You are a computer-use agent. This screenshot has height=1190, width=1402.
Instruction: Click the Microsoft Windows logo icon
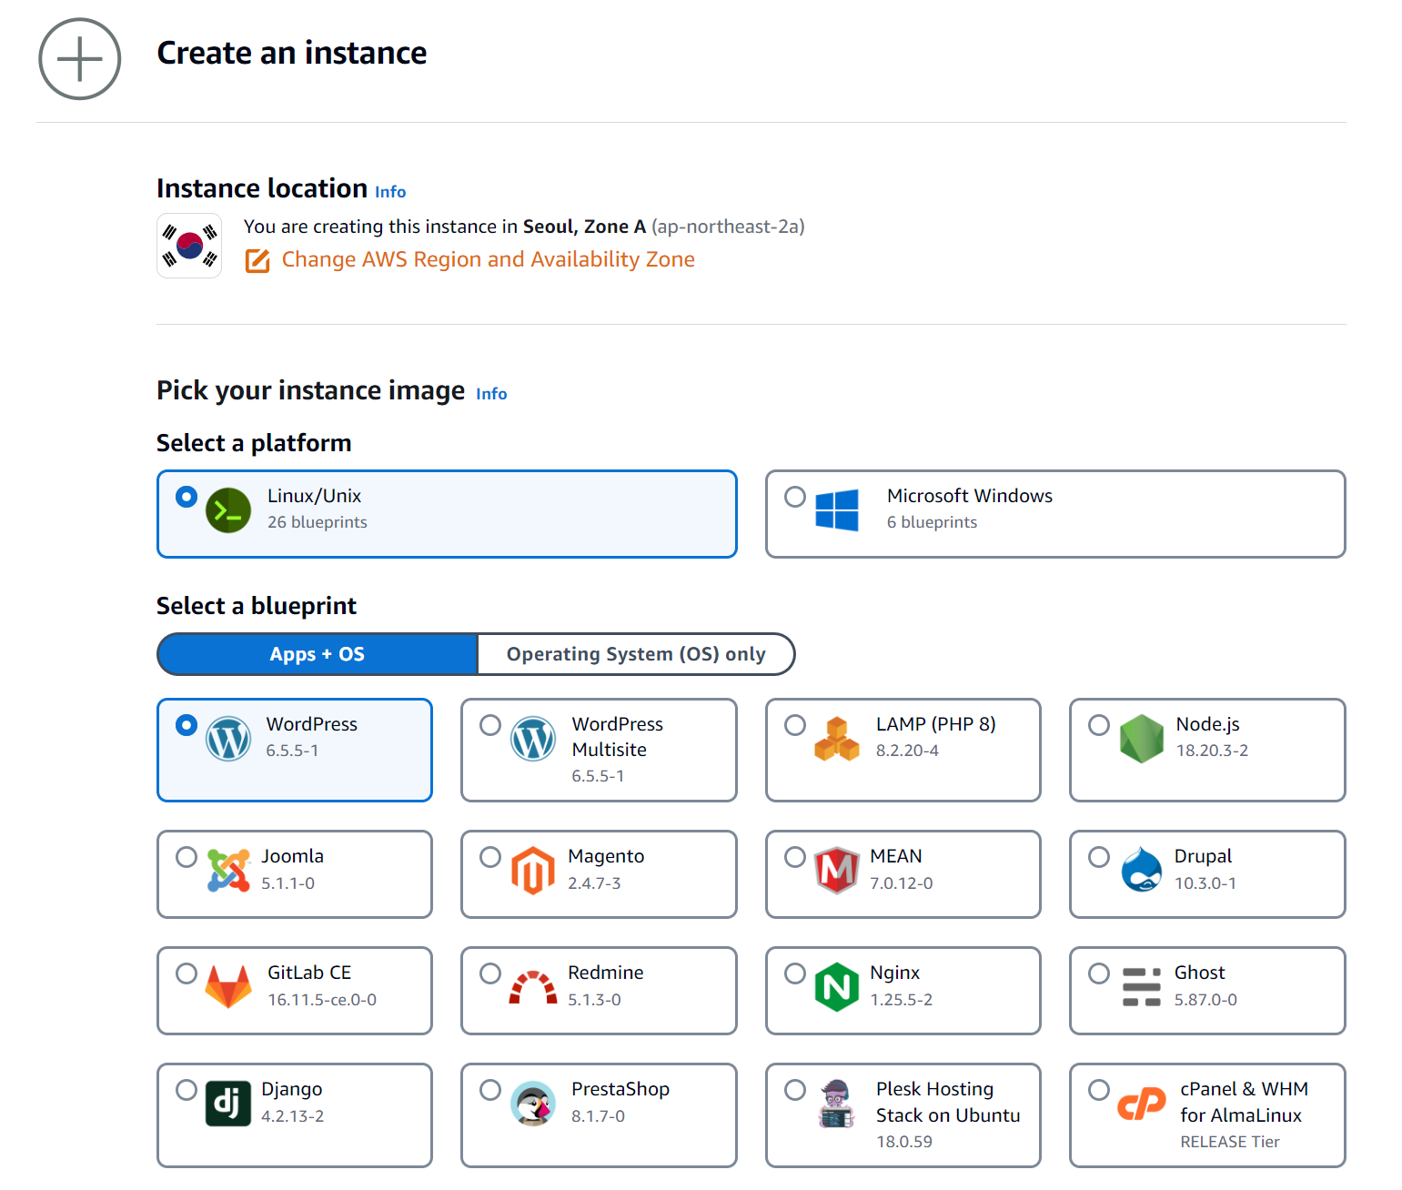pos(837,509)
